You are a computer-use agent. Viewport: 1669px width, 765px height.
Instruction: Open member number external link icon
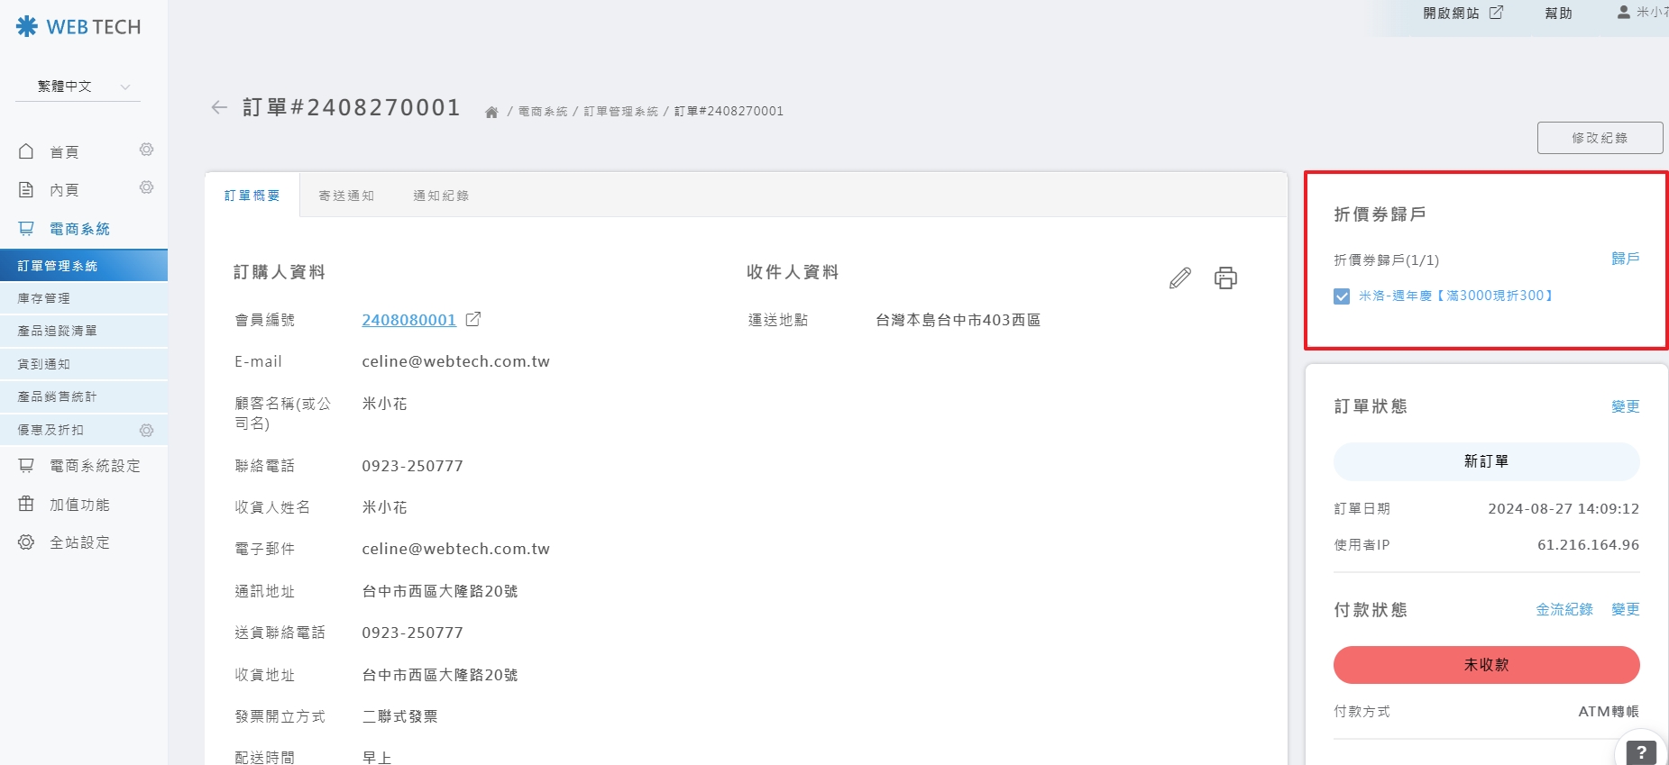pos(473,319)
